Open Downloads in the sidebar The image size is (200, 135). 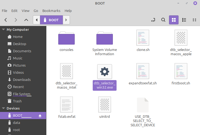(x=22, y=80)
